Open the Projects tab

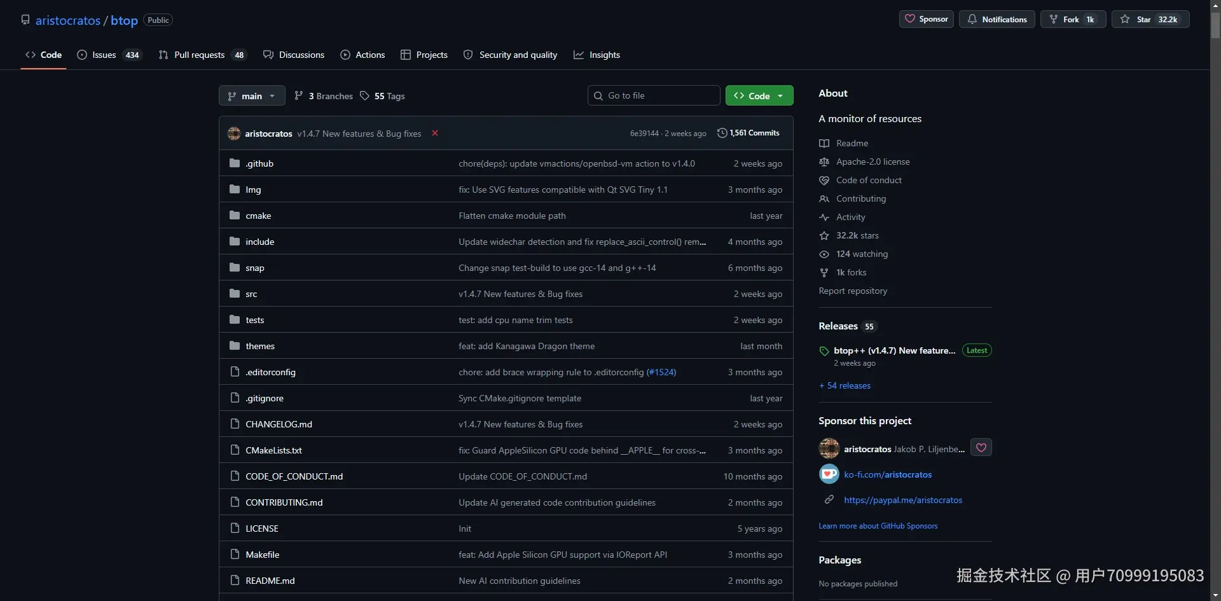click(x=424, y=55)
